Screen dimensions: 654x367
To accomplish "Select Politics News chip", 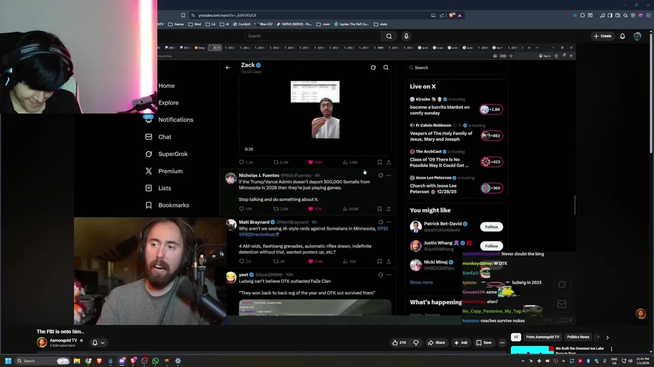I will pyautogui.click(x=578, y=337).
